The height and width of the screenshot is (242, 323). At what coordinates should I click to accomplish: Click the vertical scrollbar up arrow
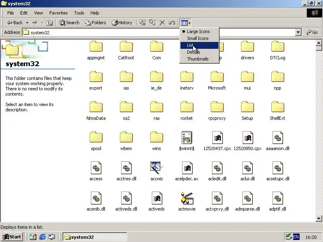[319, 43]
